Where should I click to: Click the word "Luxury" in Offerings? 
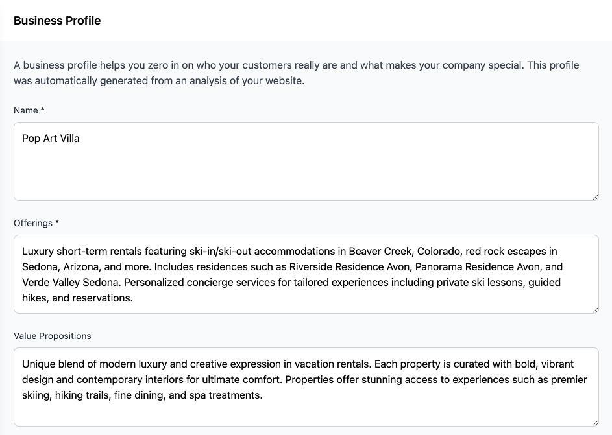click(38, 252)
